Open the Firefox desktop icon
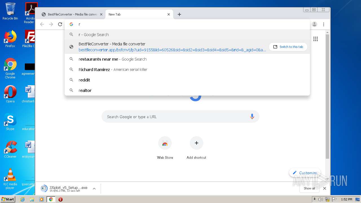 pos(10,39)
